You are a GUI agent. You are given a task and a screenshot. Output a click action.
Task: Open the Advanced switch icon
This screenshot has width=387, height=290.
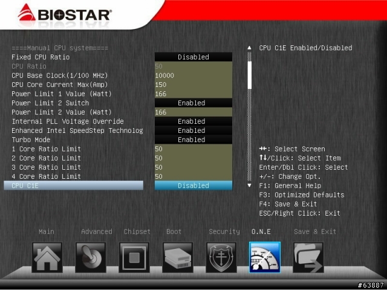tap(91, 257)
